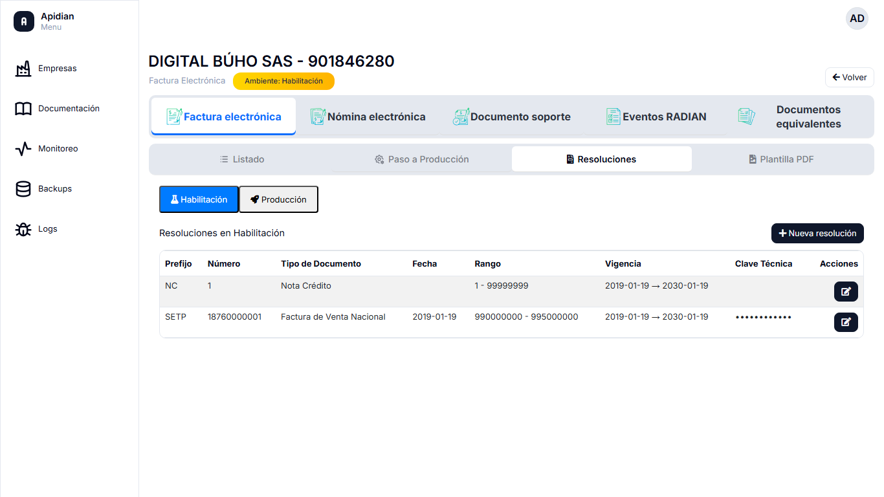This screenshot has width=884, height=497.
Task: Select the Listado sub-tab
Action: click(242, 159)
